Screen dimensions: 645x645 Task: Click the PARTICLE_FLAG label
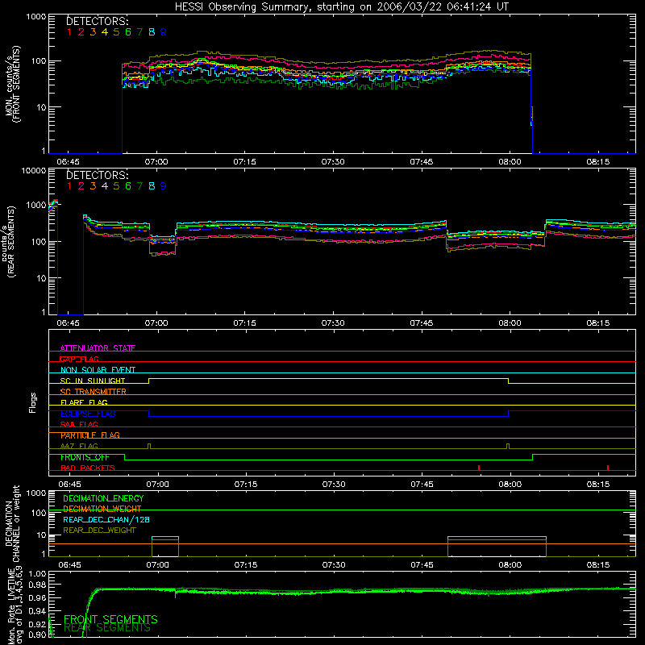click(90, 435)
